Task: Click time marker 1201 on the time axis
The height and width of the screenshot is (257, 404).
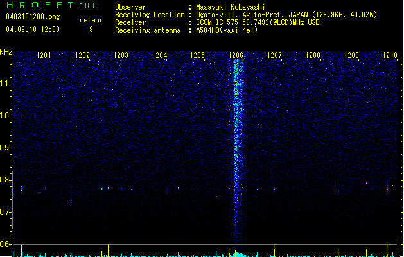Action: [x=44, y=55]
